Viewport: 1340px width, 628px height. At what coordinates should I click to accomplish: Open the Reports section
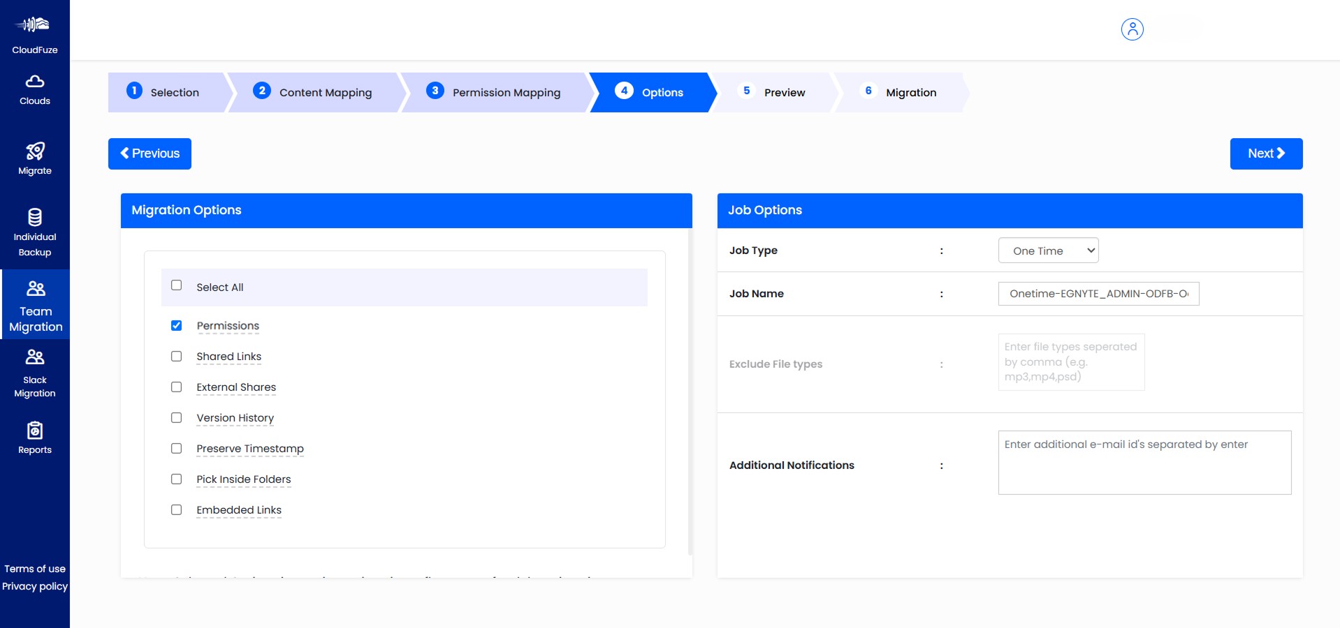pyautogui.click(x=35, y=438)
